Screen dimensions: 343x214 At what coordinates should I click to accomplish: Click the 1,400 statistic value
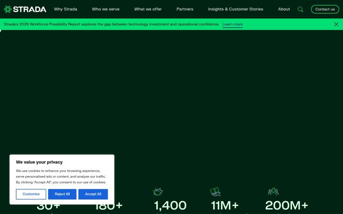170,205
